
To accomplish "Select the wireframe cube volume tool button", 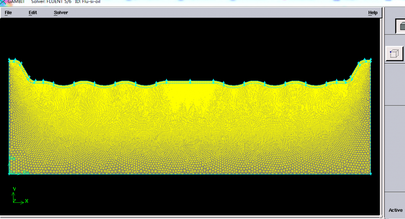I will (394, 53).
